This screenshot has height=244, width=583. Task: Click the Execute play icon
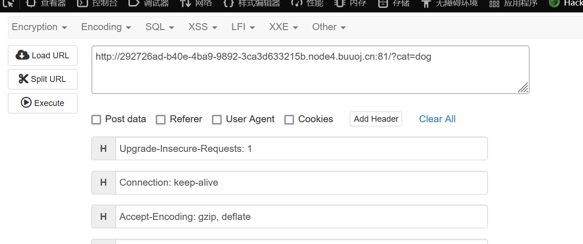coord(26,103)
